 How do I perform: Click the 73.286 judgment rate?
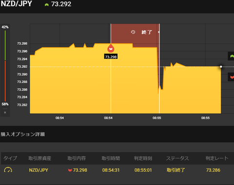(x=213, y=170)
